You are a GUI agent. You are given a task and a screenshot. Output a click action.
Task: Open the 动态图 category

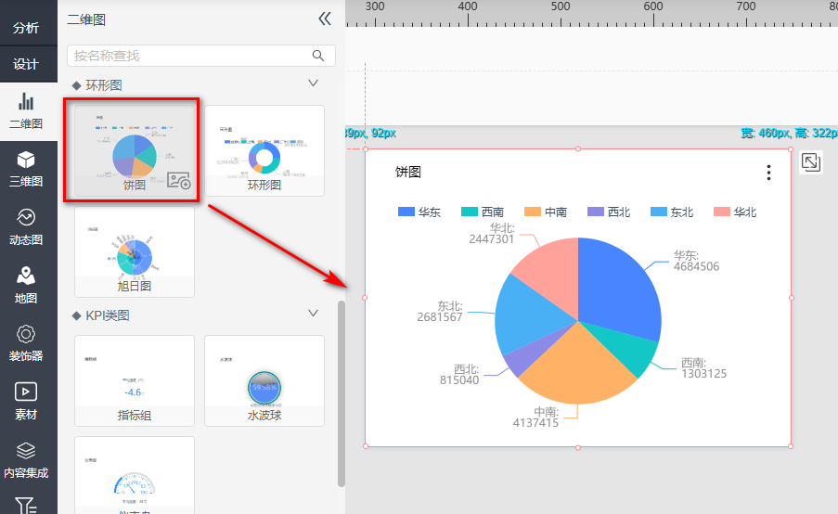click(x=26, y=227)
